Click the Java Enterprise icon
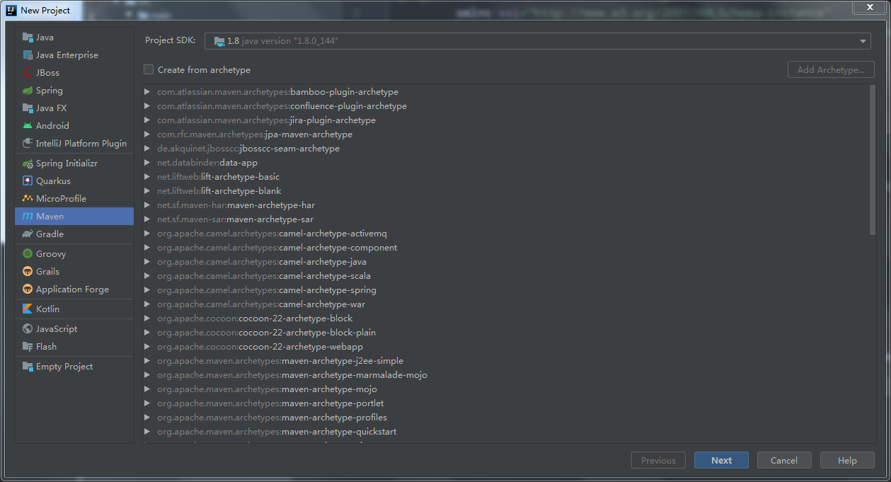The height and width of the screenshot is (482, 891). click(28, 55)
